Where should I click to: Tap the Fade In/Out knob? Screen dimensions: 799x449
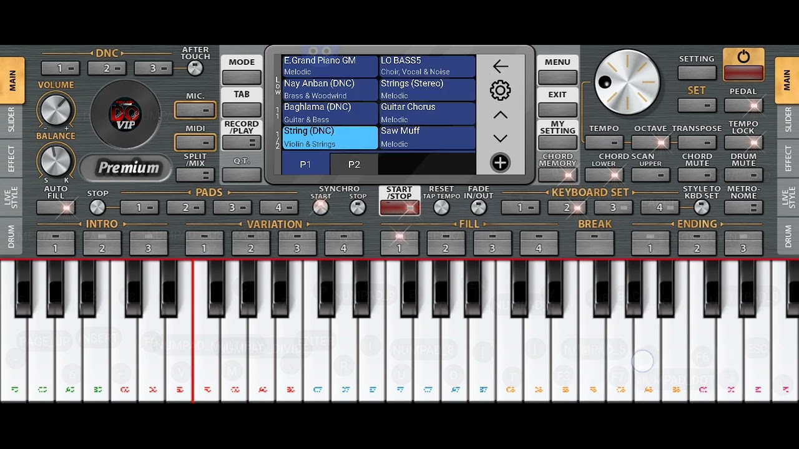pos(479,208)
